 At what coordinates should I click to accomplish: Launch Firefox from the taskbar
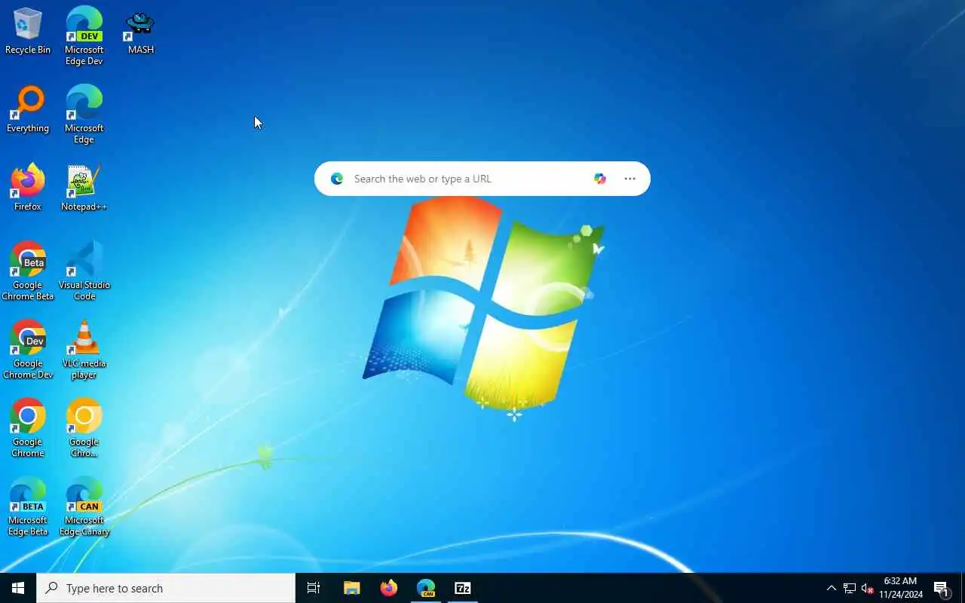(388, 588)
